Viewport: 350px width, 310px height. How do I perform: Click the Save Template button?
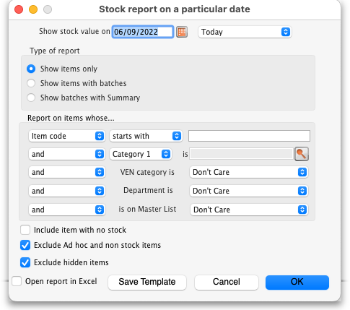pos(147,282)
